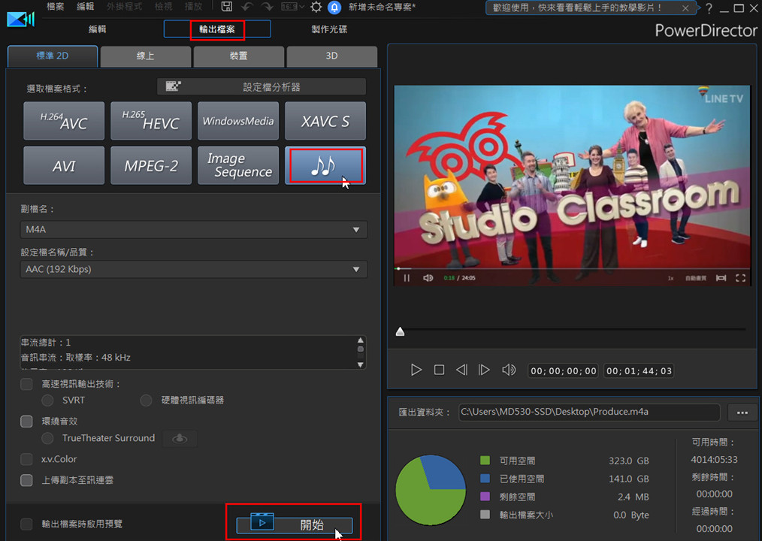762x541 pixels.
Task: Open the 製作光碟 tab
Action: point(329,29)
